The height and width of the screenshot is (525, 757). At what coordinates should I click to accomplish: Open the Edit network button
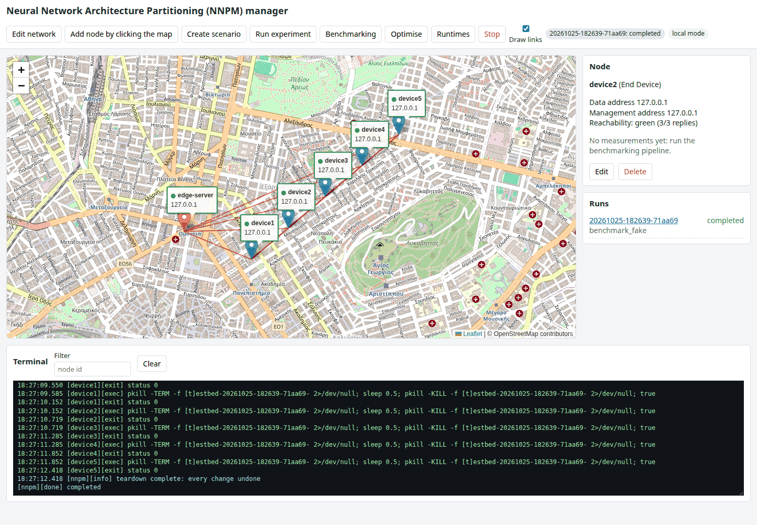tap(34, 34)
